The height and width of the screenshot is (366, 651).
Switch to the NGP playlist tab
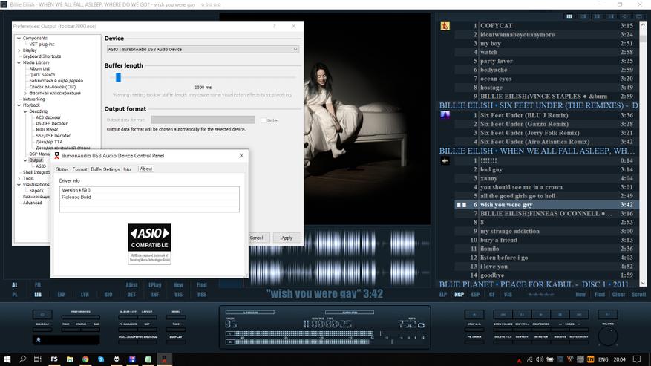point(459,294)
